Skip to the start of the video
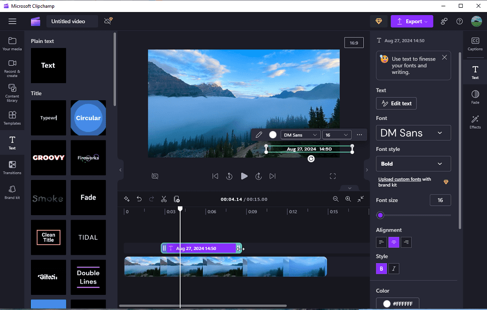The width and height of the screenshot is (487, 310). point(215,177)
